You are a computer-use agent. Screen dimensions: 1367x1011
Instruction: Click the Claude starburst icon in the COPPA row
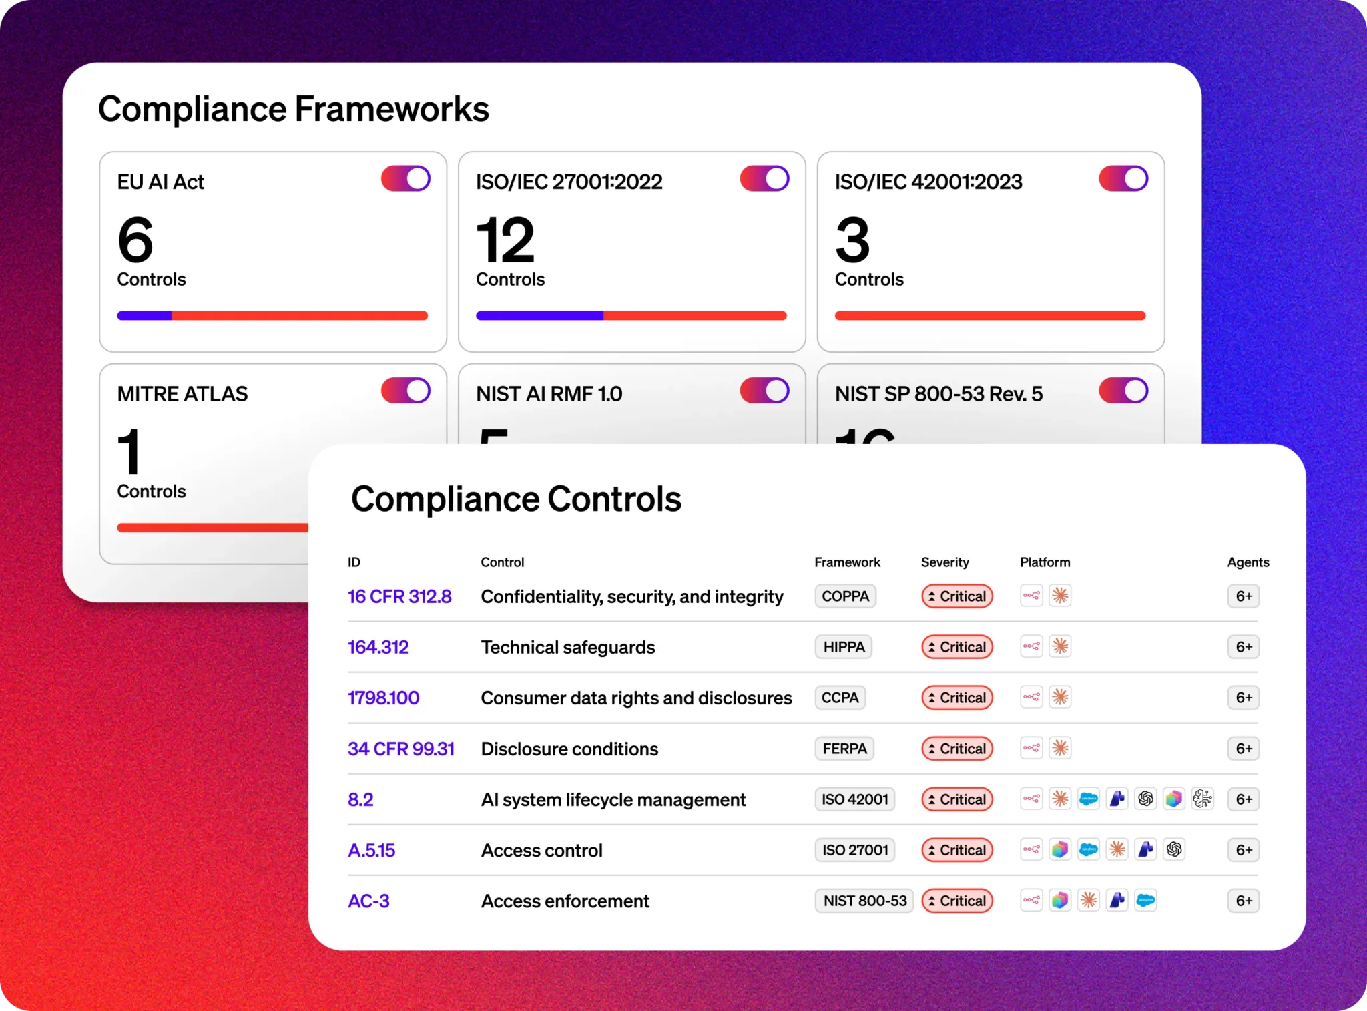[x=1060, y=596]
